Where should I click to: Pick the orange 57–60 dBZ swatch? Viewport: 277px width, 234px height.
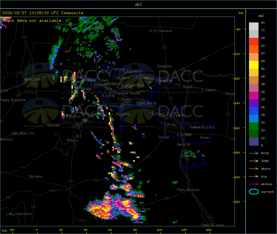point(254,50)
